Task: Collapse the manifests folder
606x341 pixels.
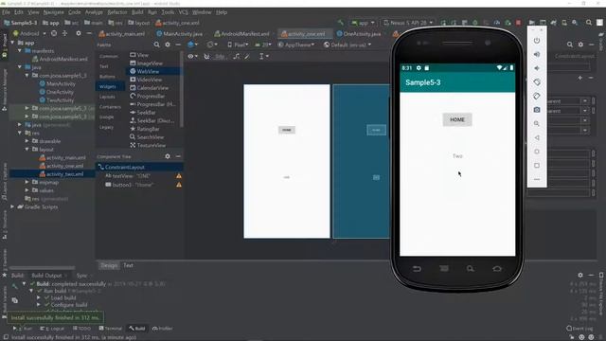Action: [x=19, y=50]
